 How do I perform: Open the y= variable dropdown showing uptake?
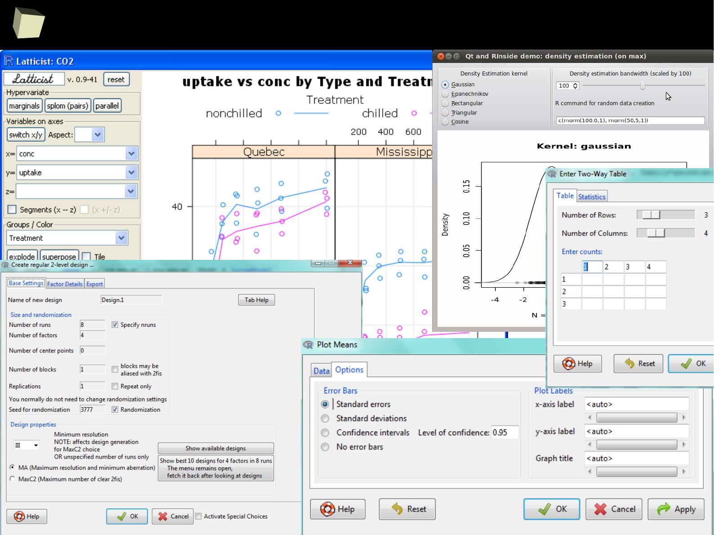click(x=77, y=173)
